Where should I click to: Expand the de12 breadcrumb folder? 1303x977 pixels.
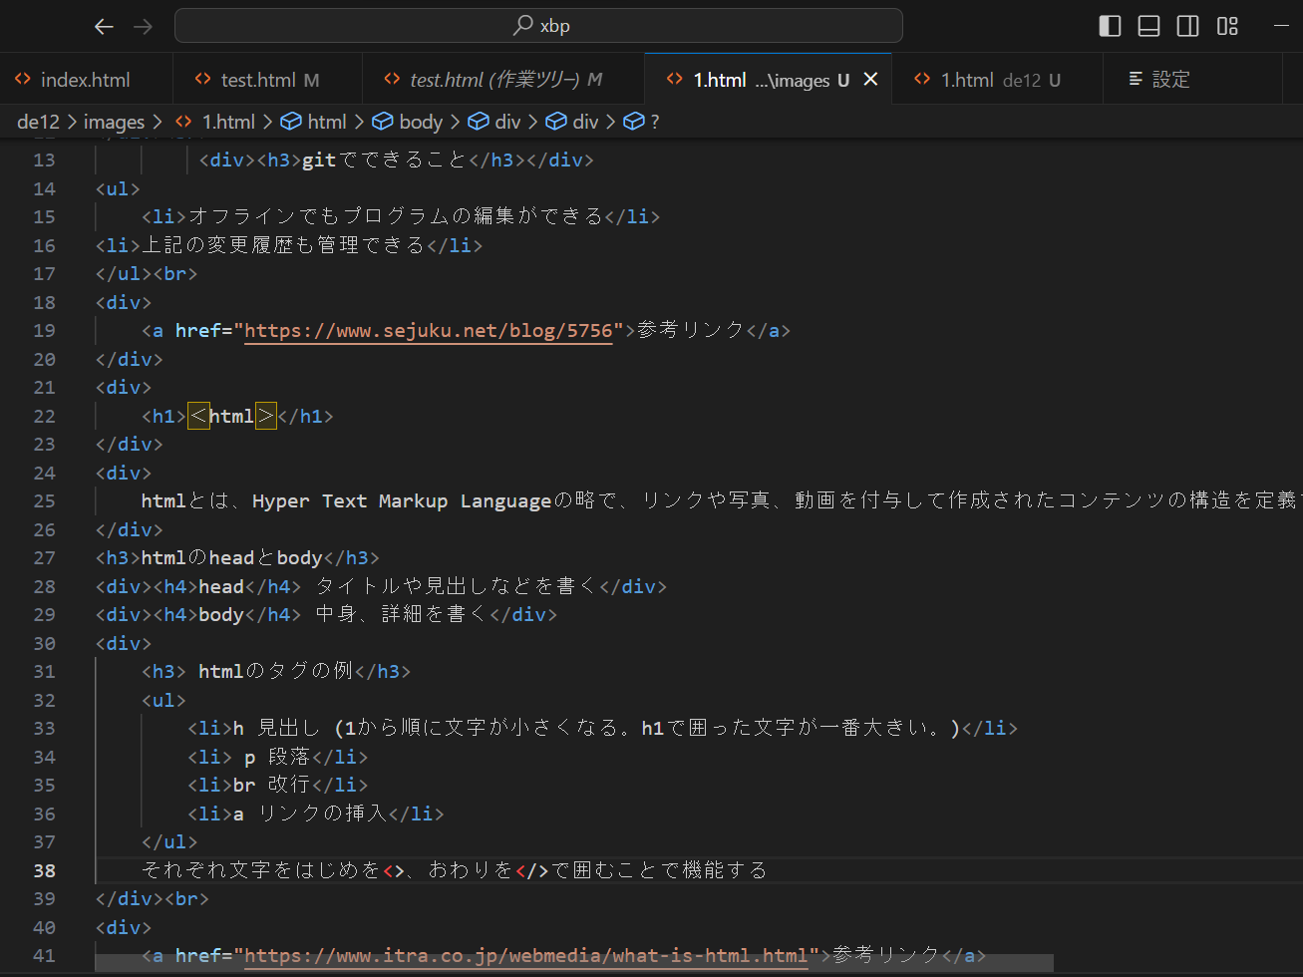click(x=38, y=122)
